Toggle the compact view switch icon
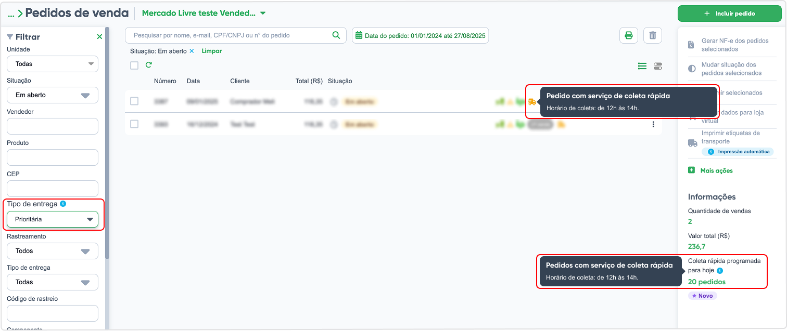 tap(658, 66)
